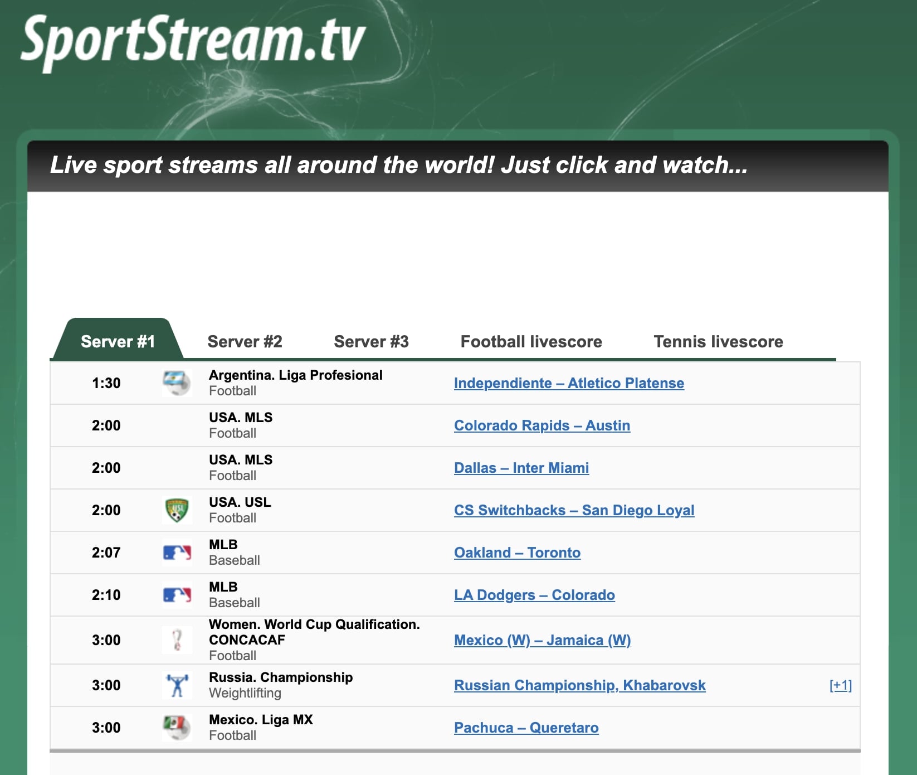Watch the Mexico (W) – Jamaica (W) qualifier

[543, 640]
